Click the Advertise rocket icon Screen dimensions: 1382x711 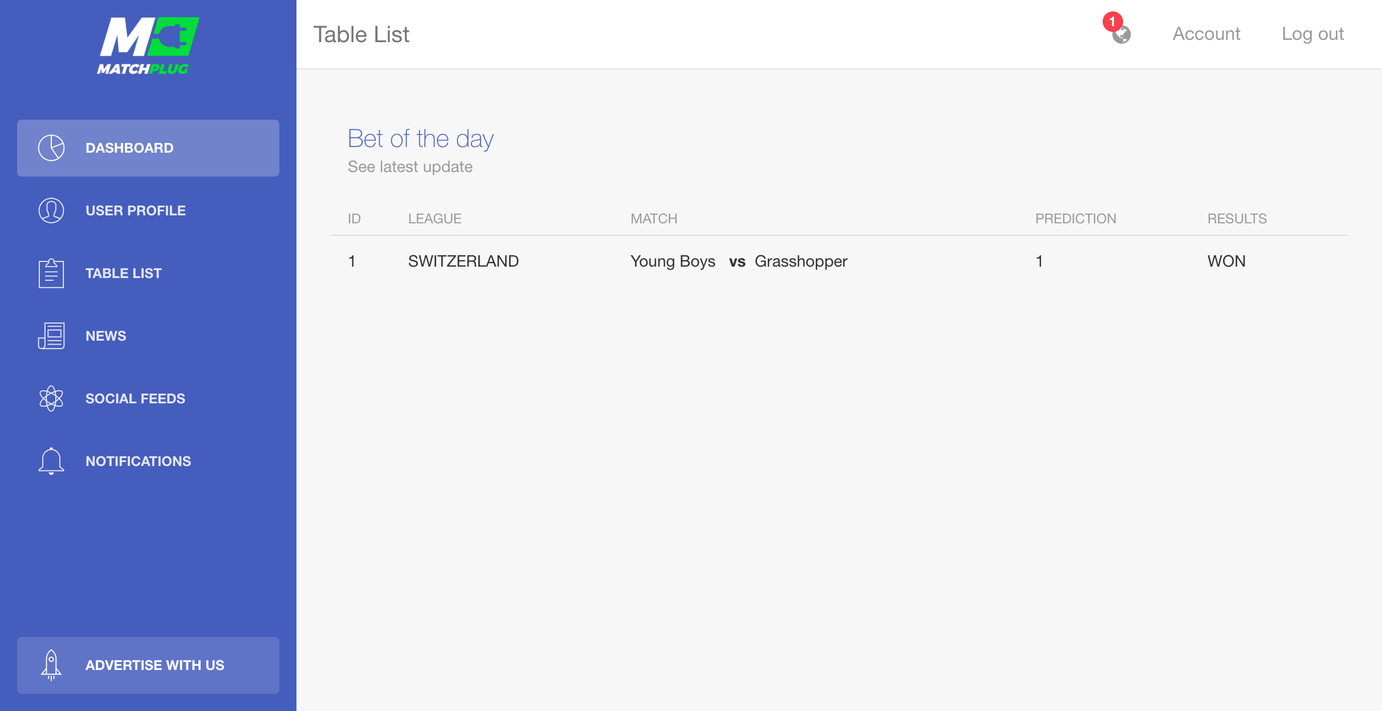[51, 665]
